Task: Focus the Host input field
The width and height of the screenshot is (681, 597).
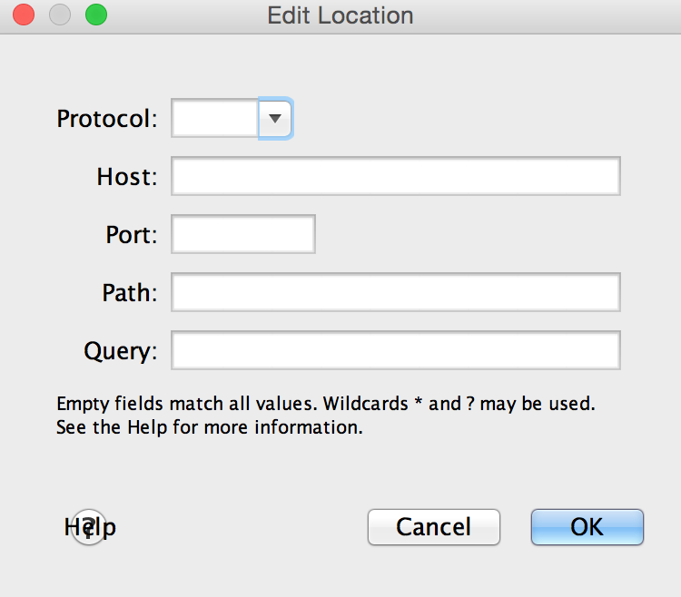Action: [395, 176]
